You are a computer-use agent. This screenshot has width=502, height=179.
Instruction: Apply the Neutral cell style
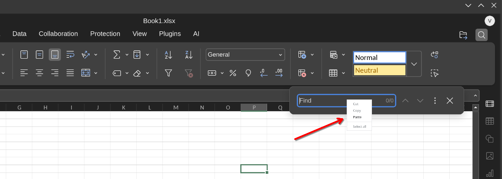(379, 70)
